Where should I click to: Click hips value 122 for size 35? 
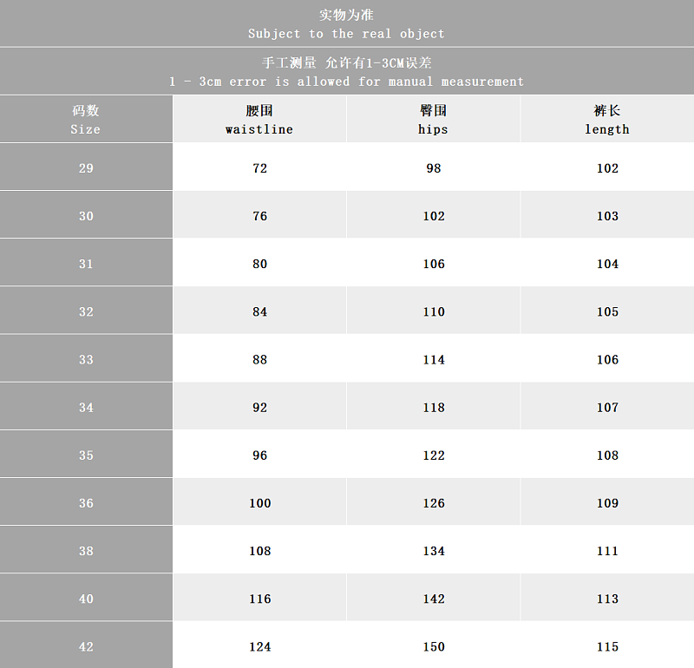pyautogui.click(x=433, y=455)
